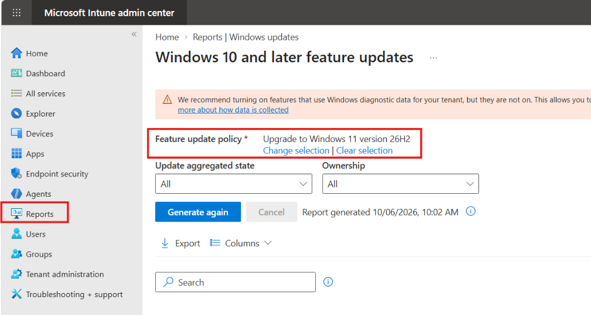Open Troubleshooting + support label
The width and height of the screenshot is (591, 315).
click(x=74, y=294)
